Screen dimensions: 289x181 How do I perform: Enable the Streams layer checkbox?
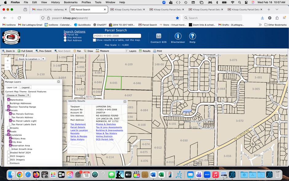(9, 128)
